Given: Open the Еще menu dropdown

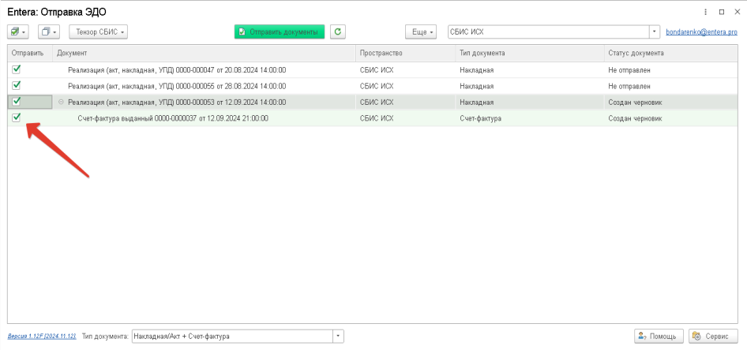Looking at the screenshot, I should click(x=421, y=32).
